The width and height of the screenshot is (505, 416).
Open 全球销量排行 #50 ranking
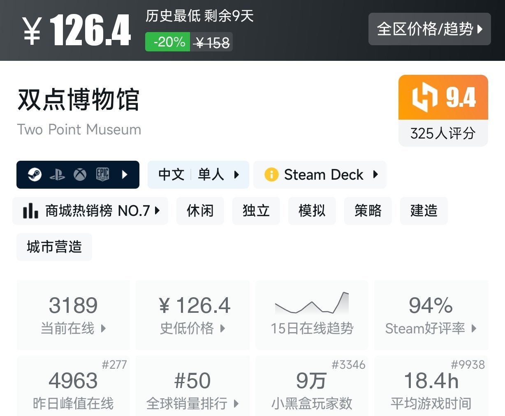click(x=192, y=386)
